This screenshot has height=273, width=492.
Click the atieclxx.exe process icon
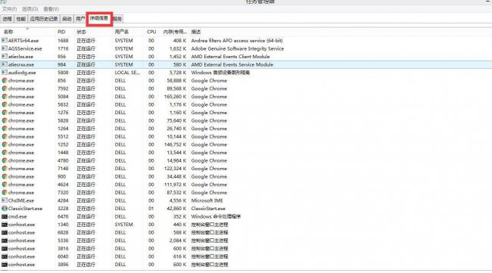[x=5, y=57]
